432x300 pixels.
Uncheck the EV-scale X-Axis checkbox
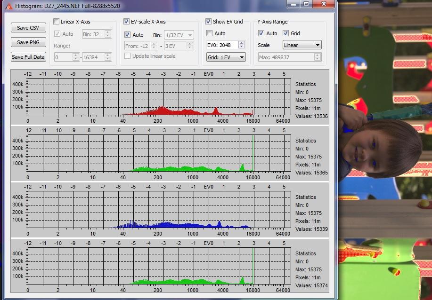(126, 22)
